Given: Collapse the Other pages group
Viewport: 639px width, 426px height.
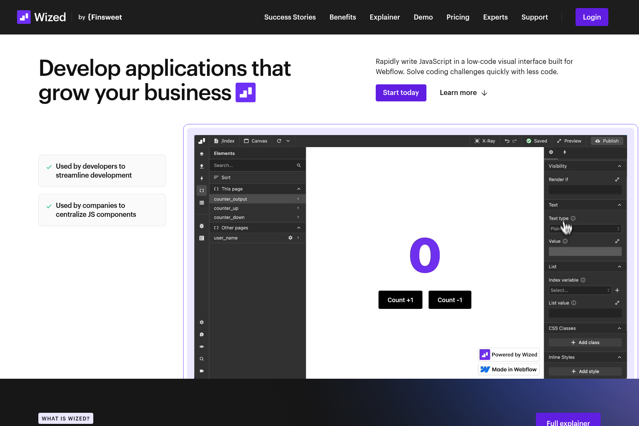Looking at the screenshot, I should click(x=299, y=228).
